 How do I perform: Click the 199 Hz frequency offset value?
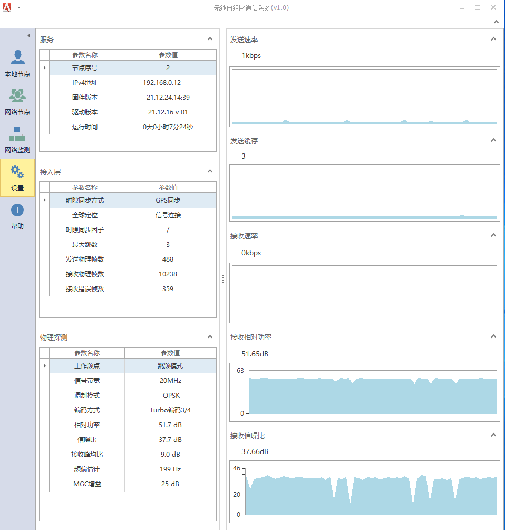tap(170, 469)
